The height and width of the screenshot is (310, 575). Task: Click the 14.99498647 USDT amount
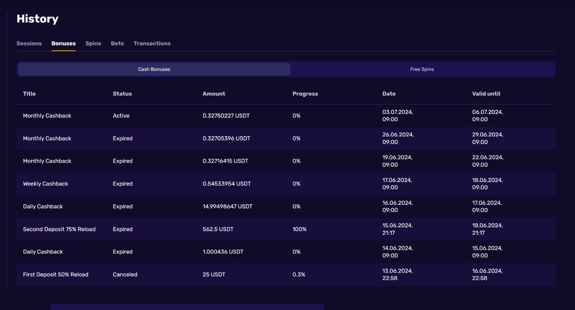(x=227, y=207)
